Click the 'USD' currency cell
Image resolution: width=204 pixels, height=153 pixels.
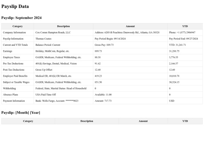click(185, 101)
